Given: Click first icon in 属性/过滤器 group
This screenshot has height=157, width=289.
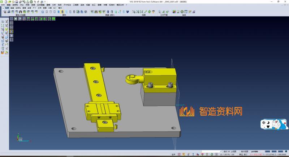Looking at the screenshot, I should 5,12.
